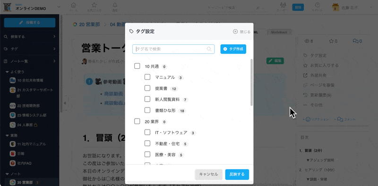
Task: Click the コメント add button
Action: pyautogui.click(x=345, y=119)
